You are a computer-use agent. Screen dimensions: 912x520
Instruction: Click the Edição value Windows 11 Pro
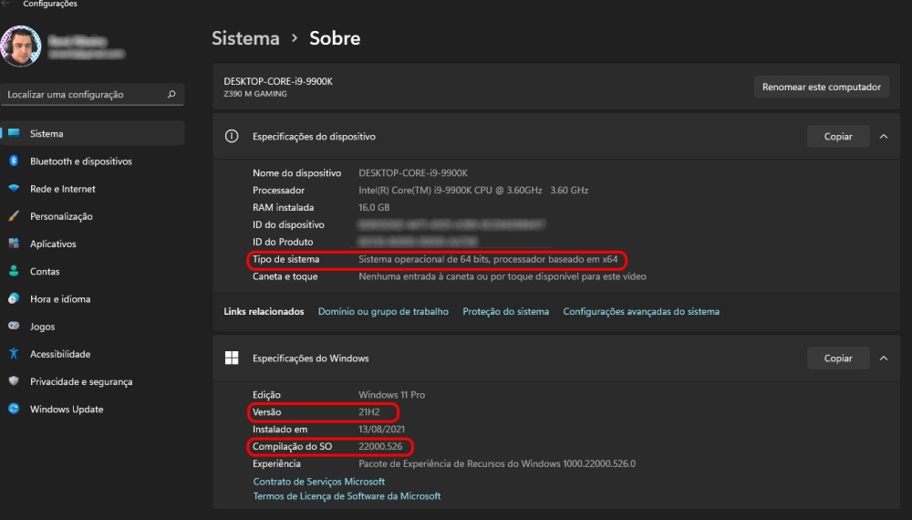391,394
